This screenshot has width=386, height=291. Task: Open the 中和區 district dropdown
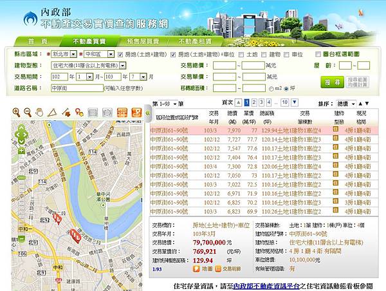(x=99, y=54)
